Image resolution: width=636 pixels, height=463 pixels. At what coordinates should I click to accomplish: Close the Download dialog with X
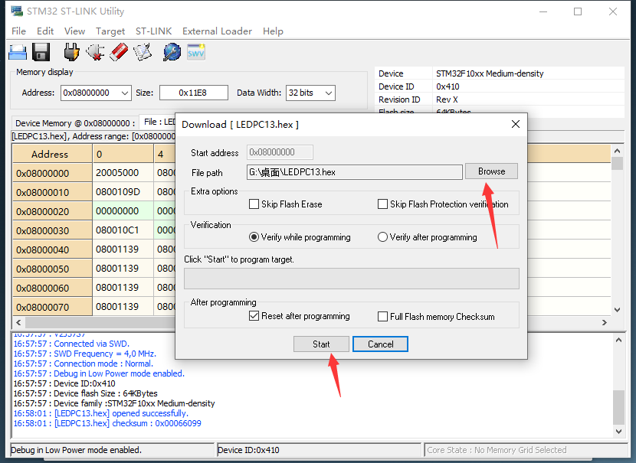click(516, 124)
